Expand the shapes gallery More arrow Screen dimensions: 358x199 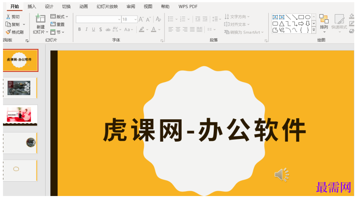click(x=314, y=30)
